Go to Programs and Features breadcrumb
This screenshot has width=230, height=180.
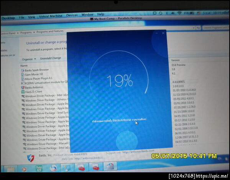click(50, 31)
